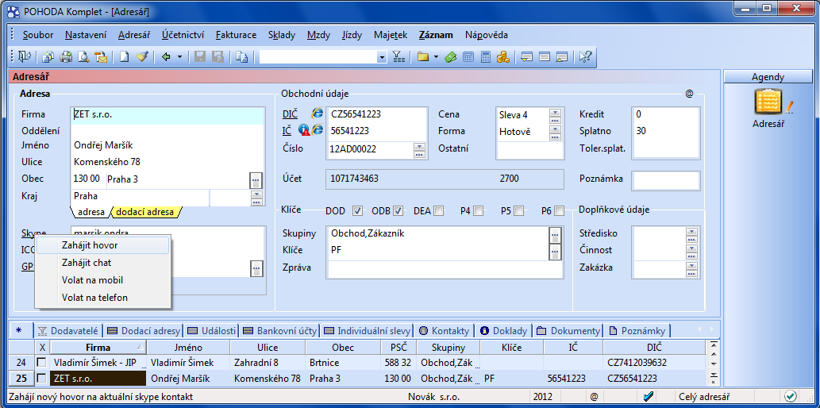Switch to the dodací adresa tab
820x408 pixels.
[146, 212]
